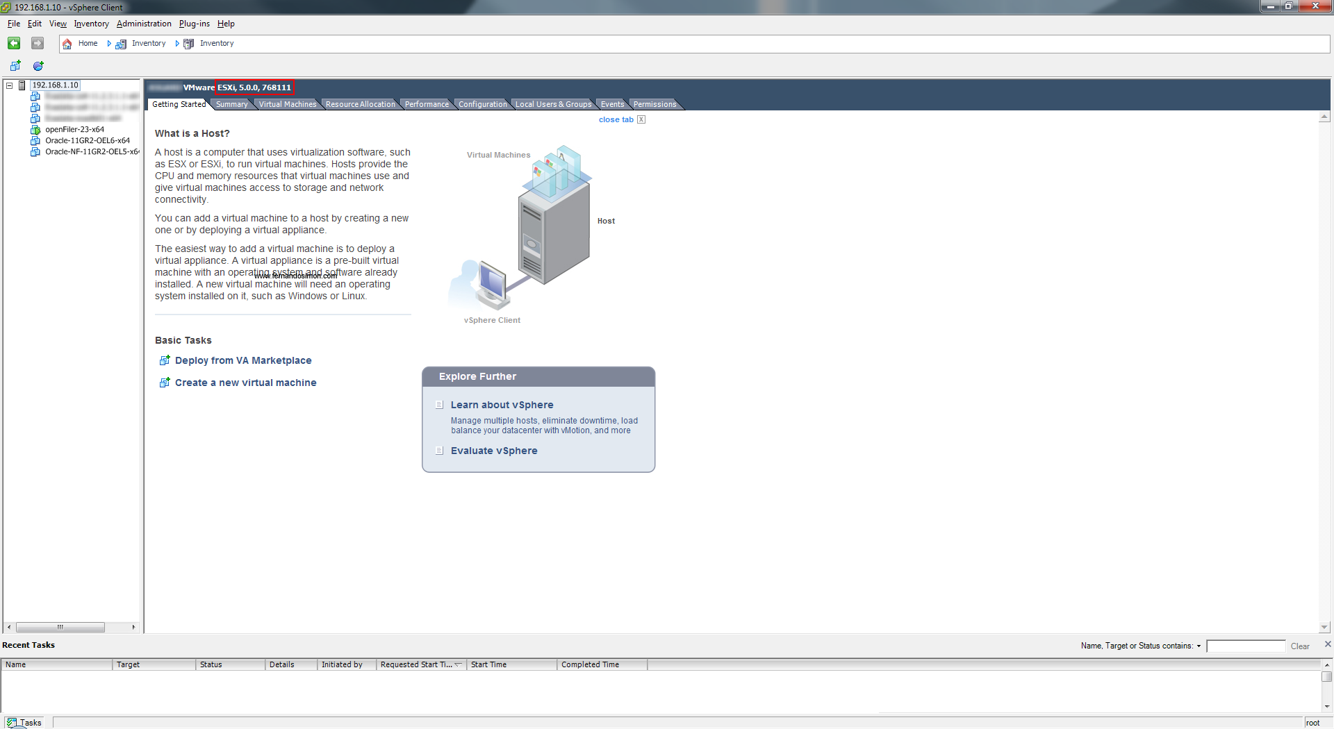Screen dimensions: 1334x729
Task: Select Oracle-11GR2-OEL6-x64 in inventory tree
Action: coord(88,141)
